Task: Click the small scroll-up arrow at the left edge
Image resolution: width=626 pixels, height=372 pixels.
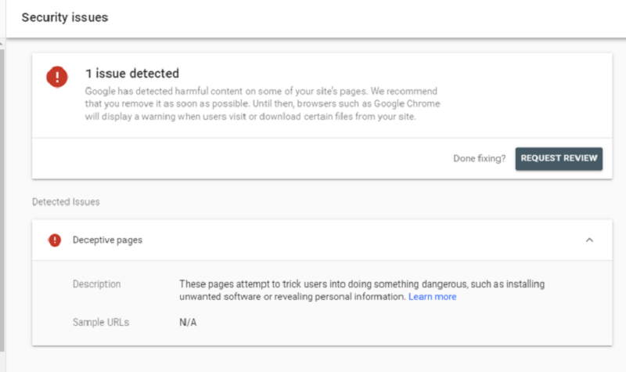Action: (x=2, y=44)
